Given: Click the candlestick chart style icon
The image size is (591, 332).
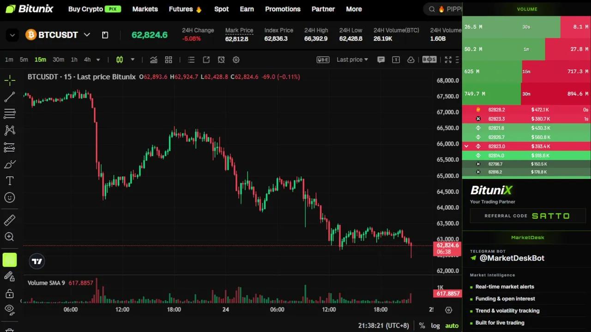Looking at the screenshot, I should 120,59.
